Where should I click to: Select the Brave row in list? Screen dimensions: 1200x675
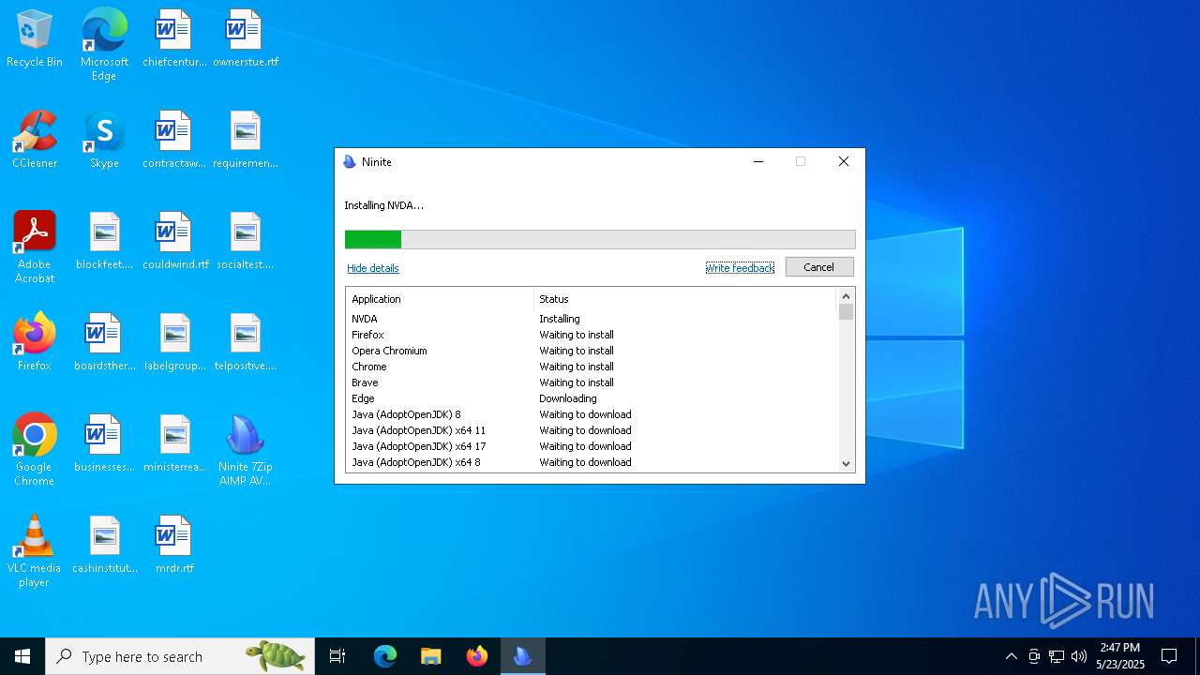coord(591,382)
